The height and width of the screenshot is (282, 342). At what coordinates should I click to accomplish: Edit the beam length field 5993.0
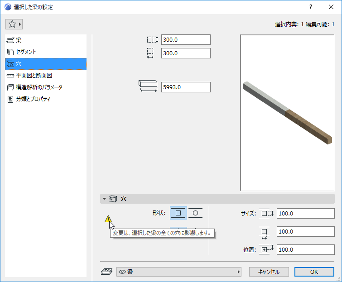186,87
